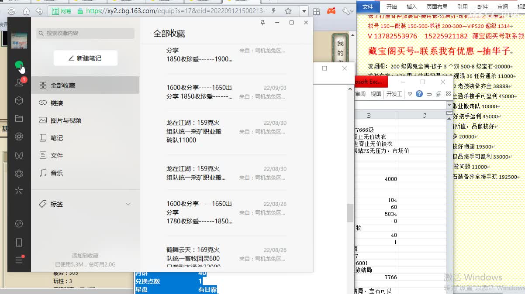Viewport: 525px width, 294px height.
Task: Open Word 页面布局 ribbon tab
Action: (x=437, y=7)
